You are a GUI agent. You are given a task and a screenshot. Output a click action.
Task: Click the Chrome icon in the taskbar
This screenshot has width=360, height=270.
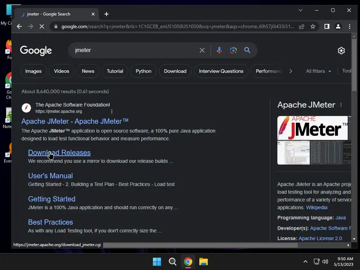(188, 262)
